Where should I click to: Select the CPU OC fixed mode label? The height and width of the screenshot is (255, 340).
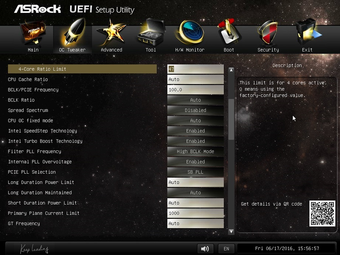tap(30, 120)
